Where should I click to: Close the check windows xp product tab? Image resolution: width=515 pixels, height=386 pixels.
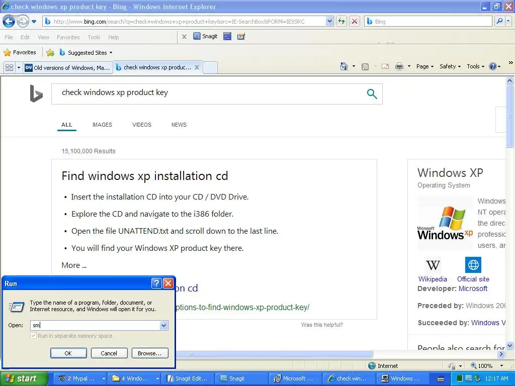point(197,67)
